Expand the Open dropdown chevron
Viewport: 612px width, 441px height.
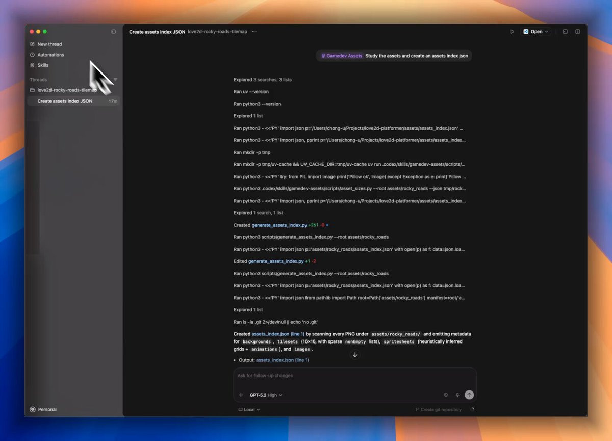click(547, 32)
